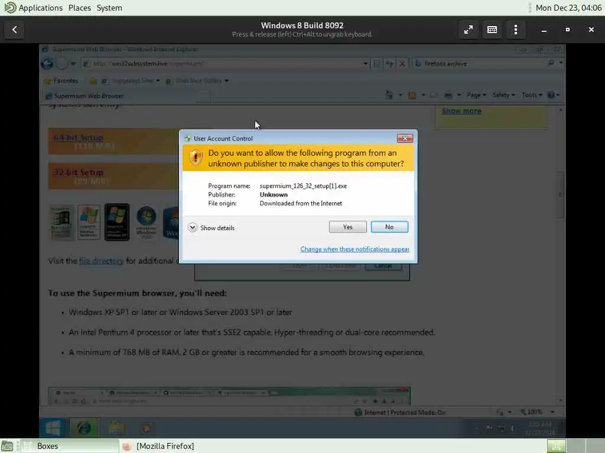Click Yes in the UAC prompt

(347, 227)
